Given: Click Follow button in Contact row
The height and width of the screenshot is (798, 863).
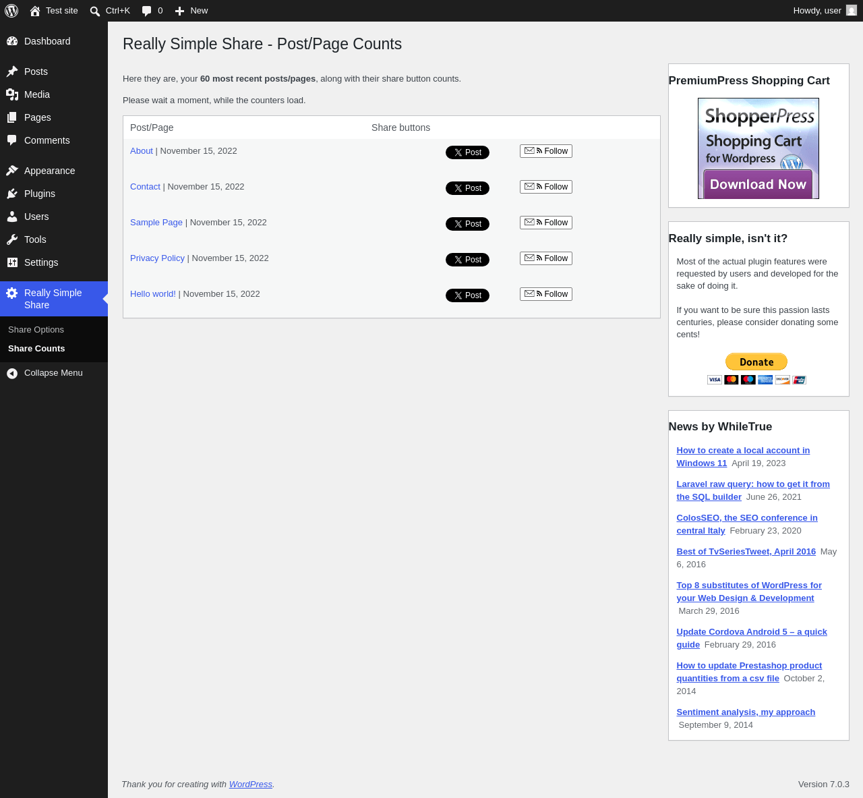Looking at the screenshot, I should (546, 187).
